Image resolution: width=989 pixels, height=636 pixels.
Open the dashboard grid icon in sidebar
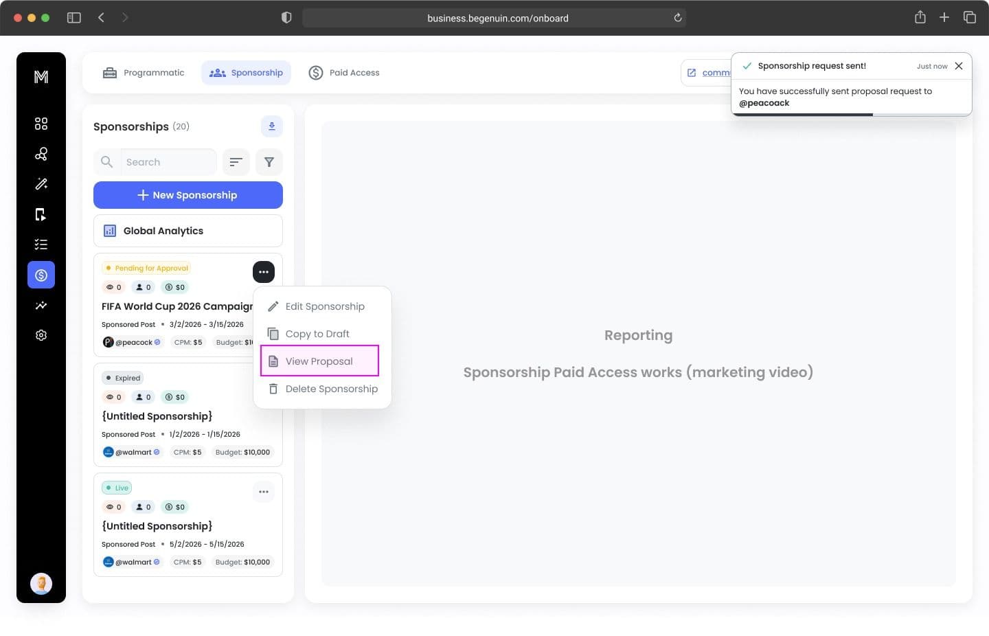click(41, 124)
